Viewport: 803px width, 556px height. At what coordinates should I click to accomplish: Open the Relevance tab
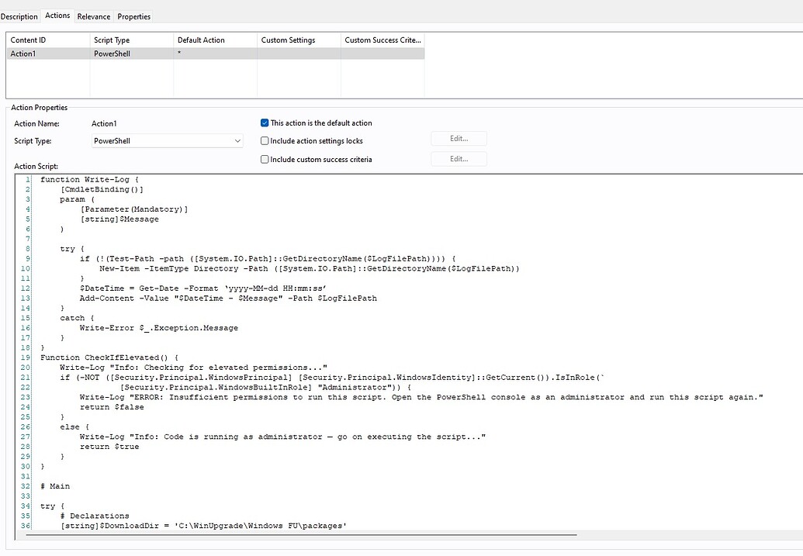point(93,16)
